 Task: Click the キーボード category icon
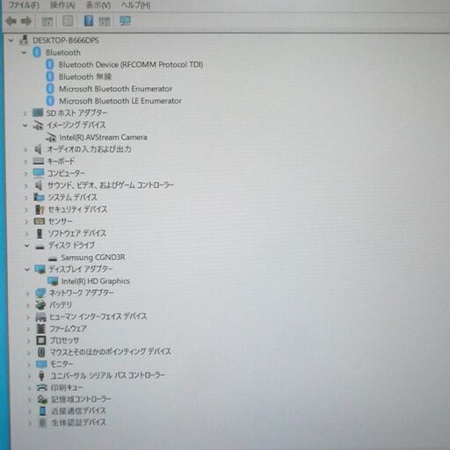pyautogui.click(x=39, y=161)
